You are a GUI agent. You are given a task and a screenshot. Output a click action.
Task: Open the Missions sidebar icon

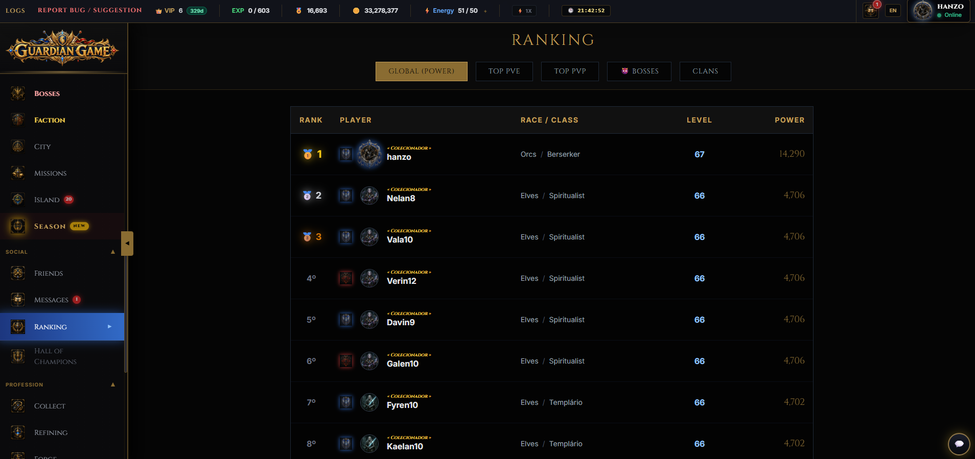pos(18,173)
